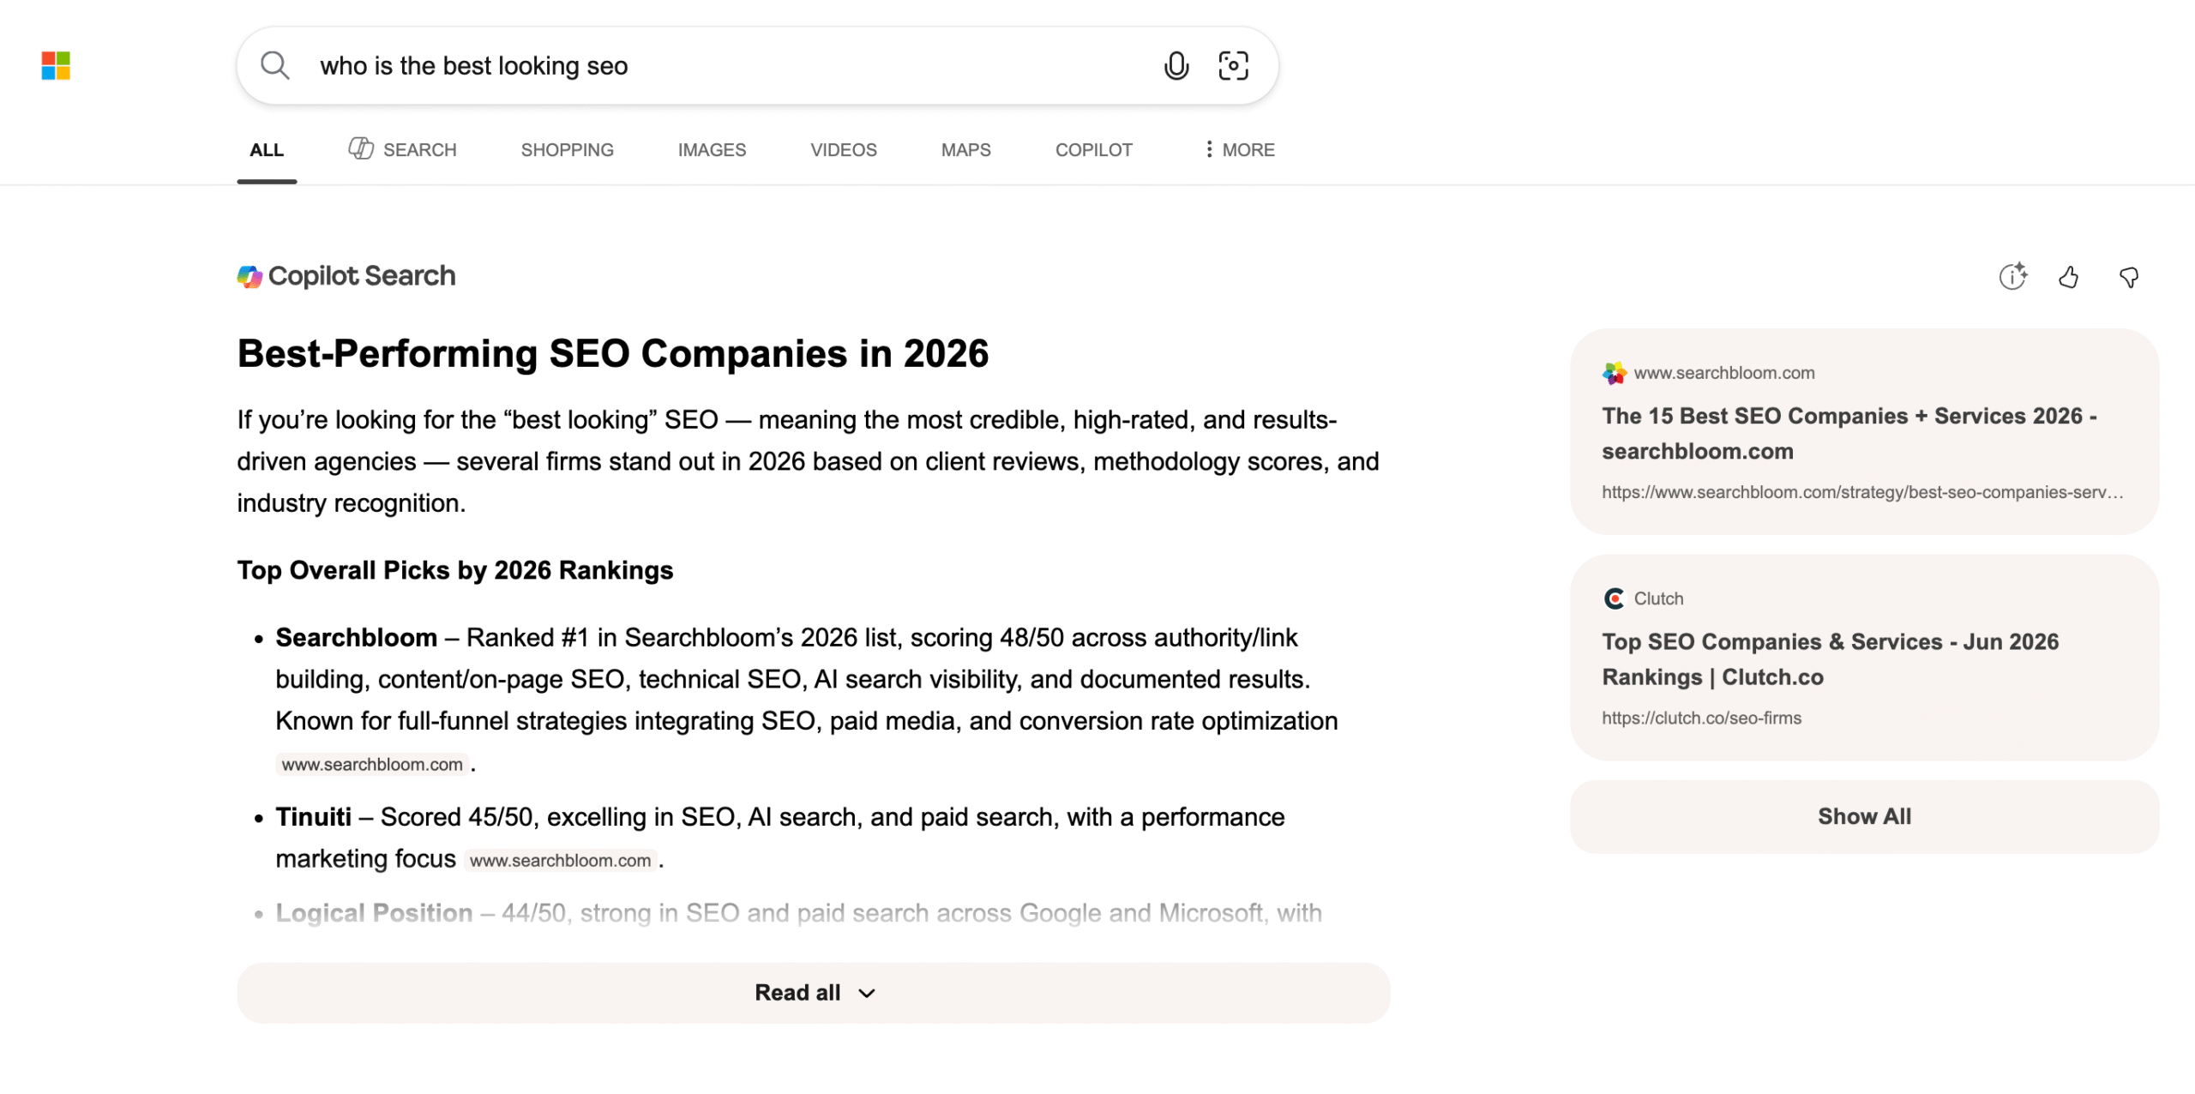
Task: Open the SHOPPING tab
Action: coord(567,150)
